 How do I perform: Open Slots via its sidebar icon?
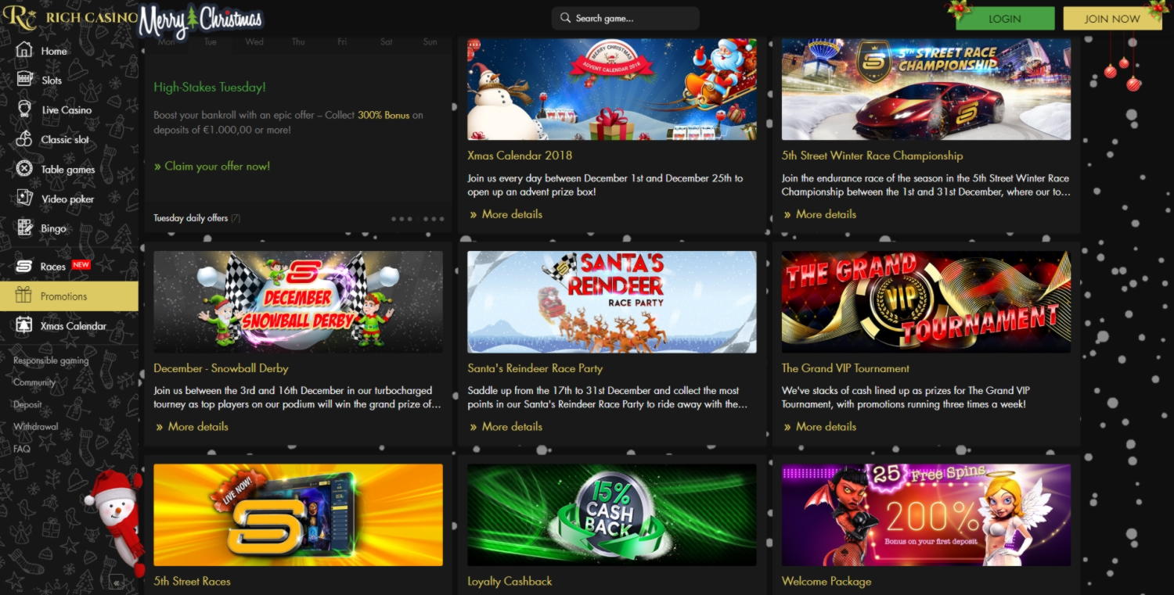24,80
